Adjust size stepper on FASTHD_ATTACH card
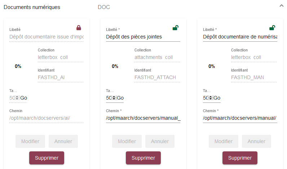The width and height of the screenshot is (287, 169). coord(114,98)
